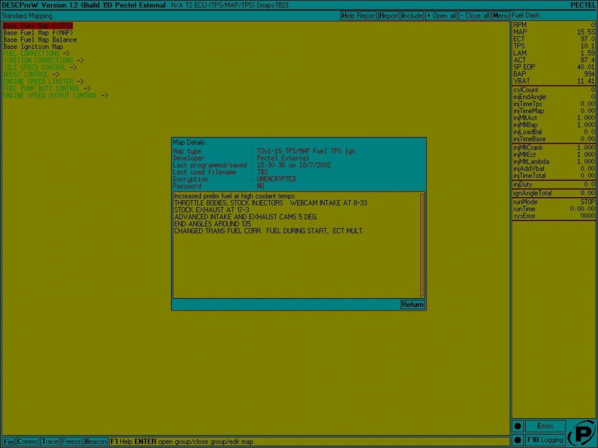Click the indicator dot beside F10 Logging
The width and height of the screenshot is (598, 448).
517,440
